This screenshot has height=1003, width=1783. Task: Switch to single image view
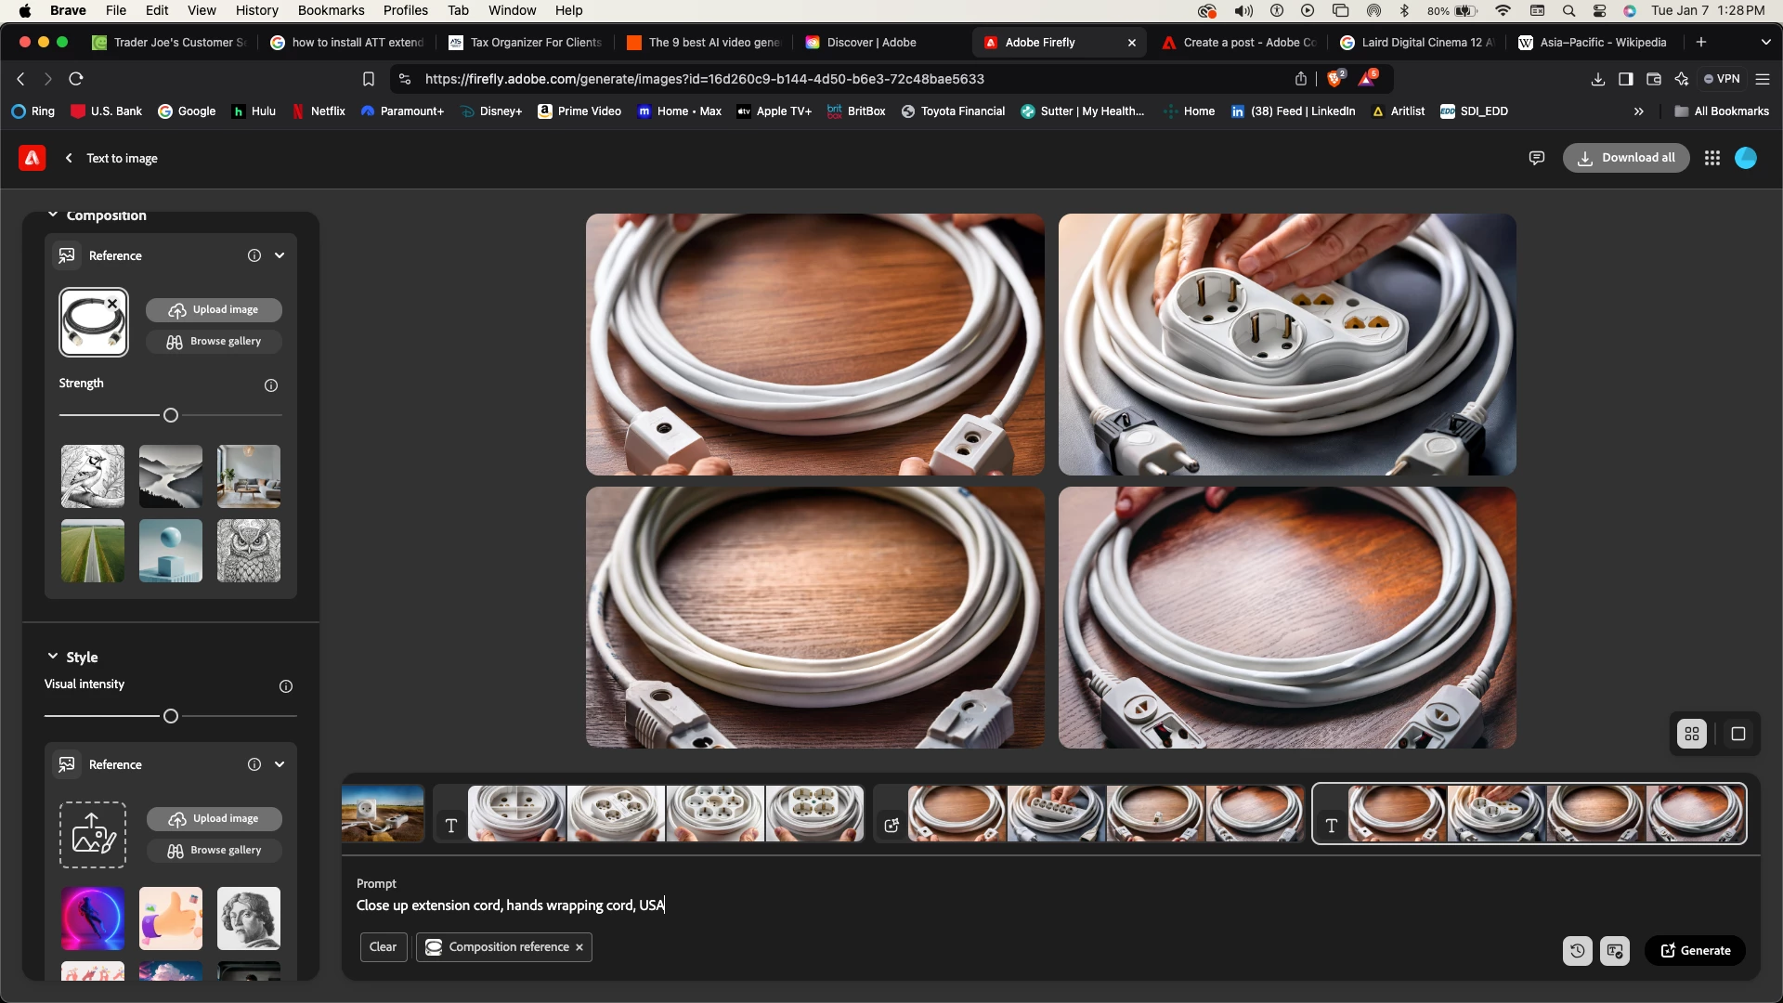tap(1738, 734)
